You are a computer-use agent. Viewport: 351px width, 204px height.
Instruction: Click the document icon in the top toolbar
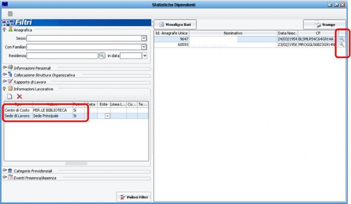click(10, 14)
